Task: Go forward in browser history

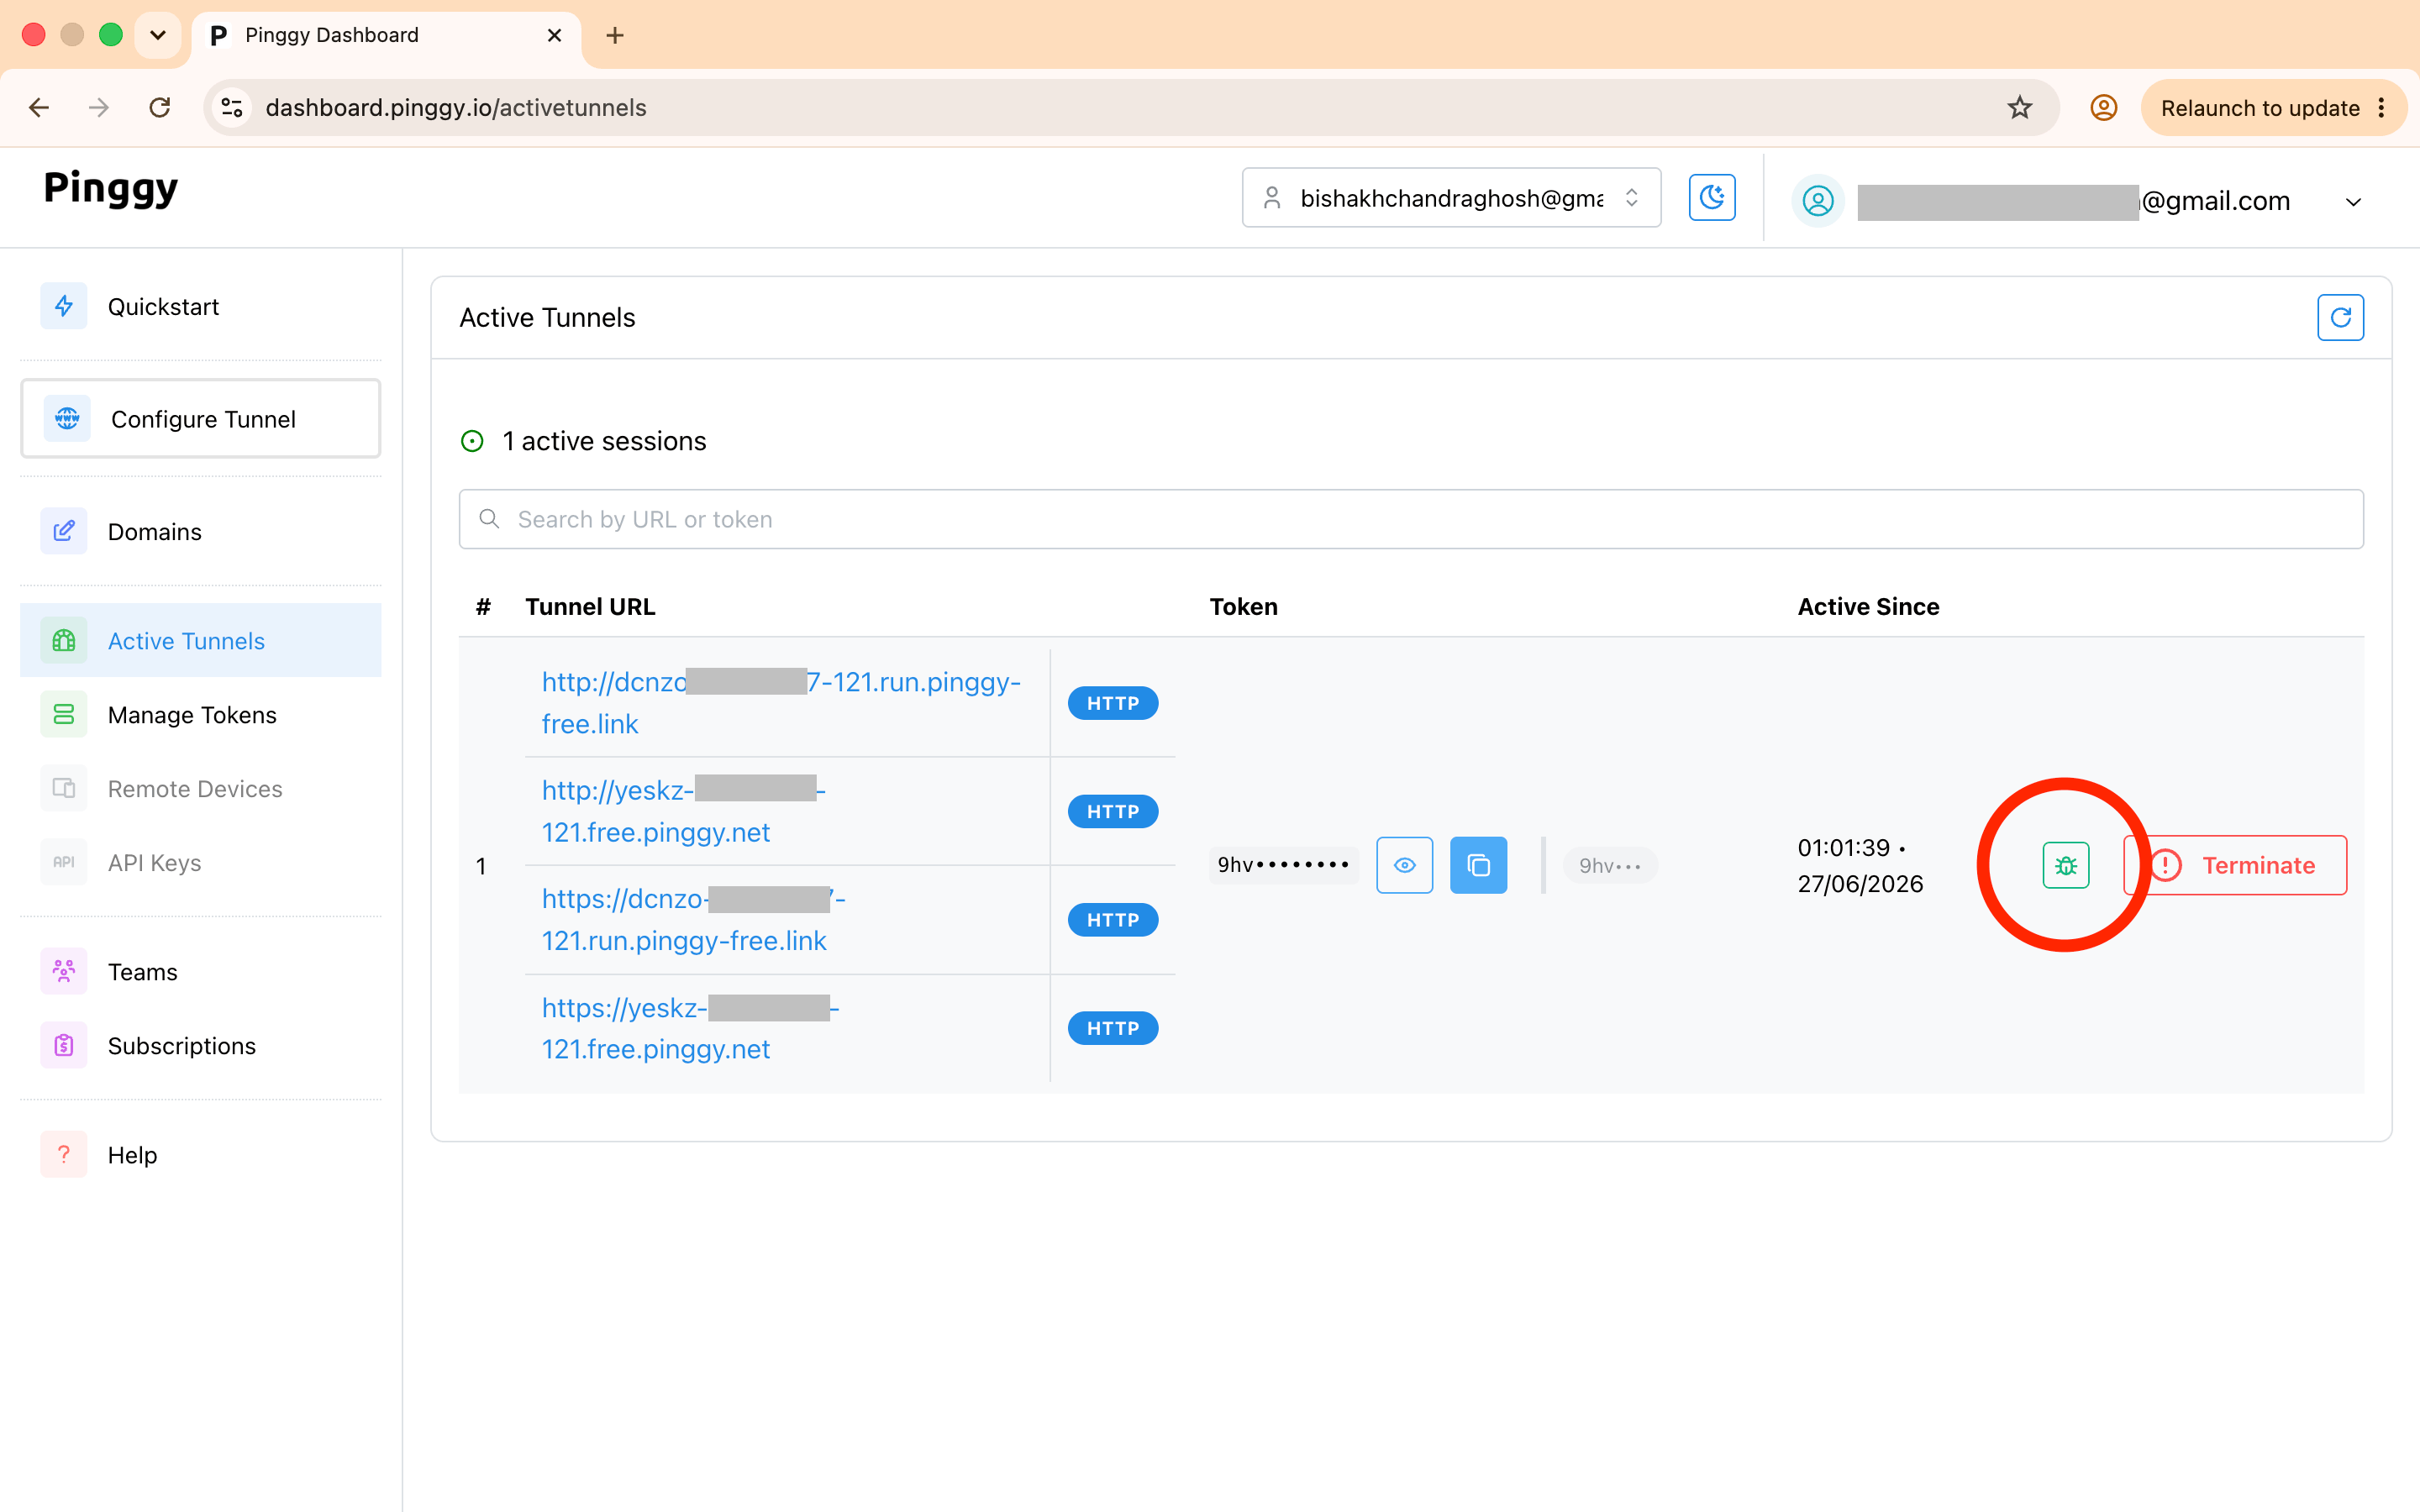Action: click(x=99, y=108)
